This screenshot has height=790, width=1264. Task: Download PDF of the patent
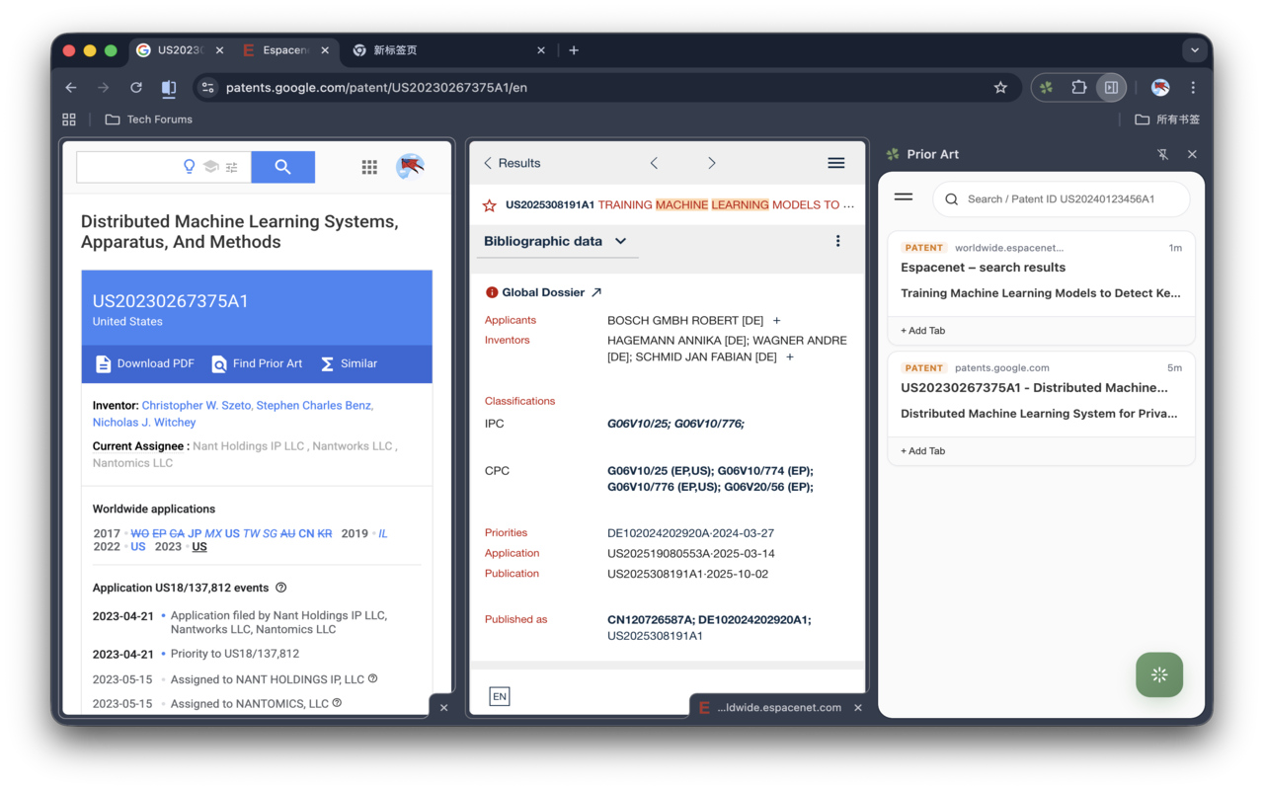(x=145, y=363)
